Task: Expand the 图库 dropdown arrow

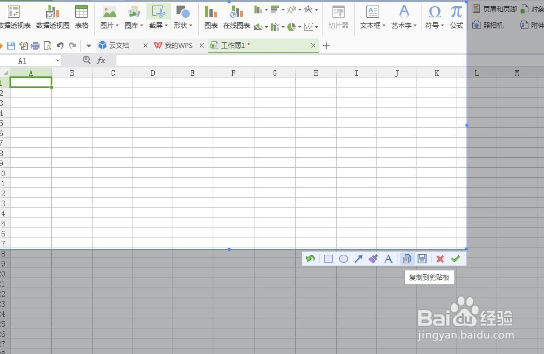Action: 141,26
